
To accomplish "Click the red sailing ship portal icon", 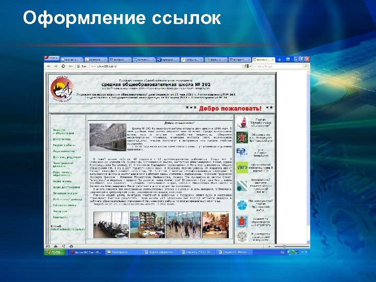I will [242, 122].
